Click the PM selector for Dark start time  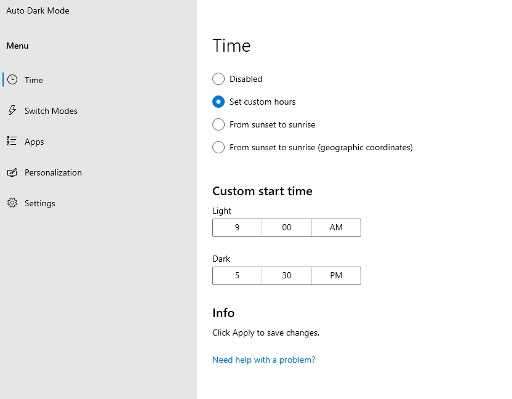(x=336, y=275)
